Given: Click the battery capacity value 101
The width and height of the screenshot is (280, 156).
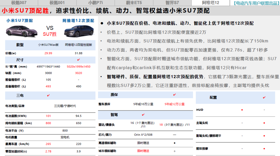Looking at the screenshot, I should pyautogui.click(x=48, y=116).
